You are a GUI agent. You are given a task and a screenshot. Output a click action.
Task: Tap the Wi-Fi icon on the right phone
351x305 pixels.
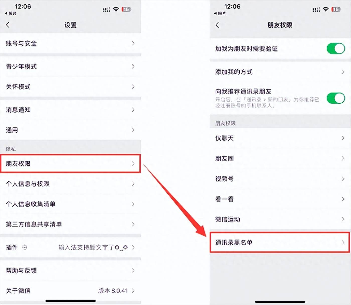point(325,9)
